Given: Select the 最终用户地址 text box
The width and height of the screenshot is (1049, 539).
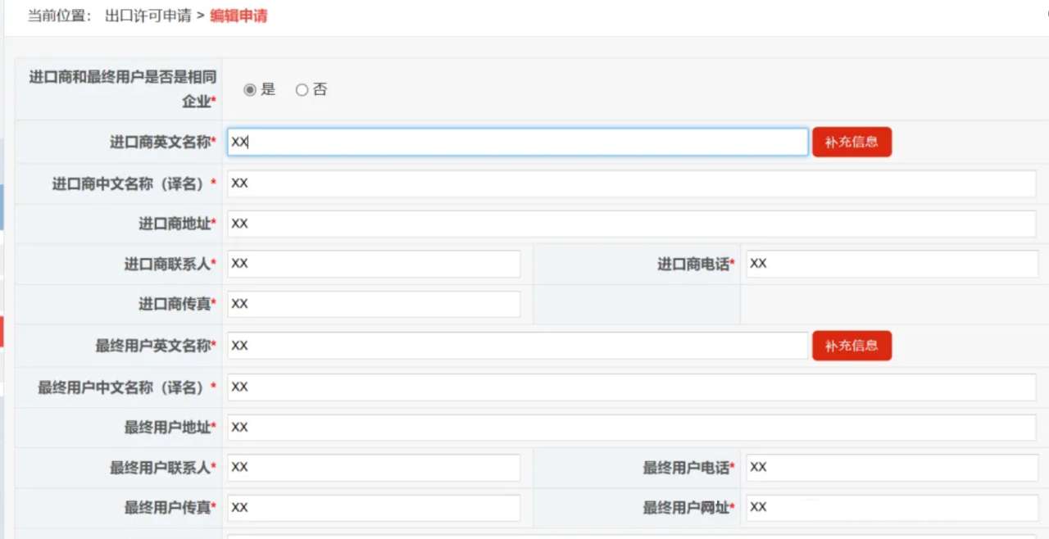Looking at the screenshot, I should [x=631, y=427].
